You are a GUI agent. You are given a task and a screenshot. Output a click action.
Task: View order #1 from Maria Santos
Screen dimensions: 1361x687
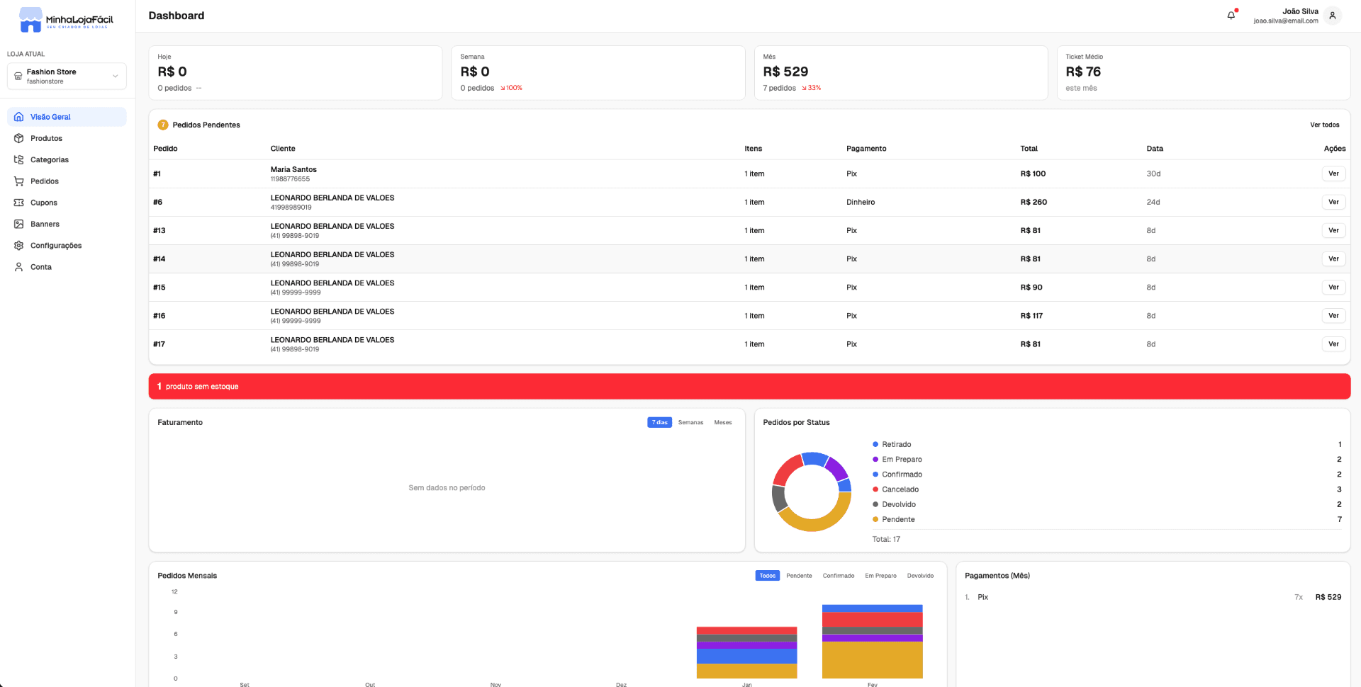[x=1333, y=174]
